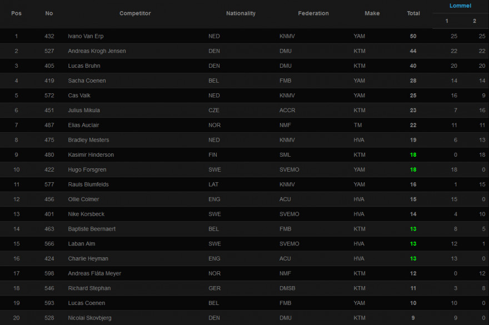Click green total 18 in Hugo Forsgren row

(413, 169)
